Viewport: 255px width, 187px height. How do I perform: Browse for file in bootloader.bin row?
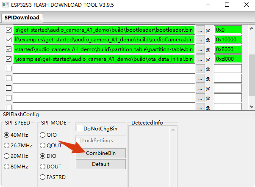200,30
